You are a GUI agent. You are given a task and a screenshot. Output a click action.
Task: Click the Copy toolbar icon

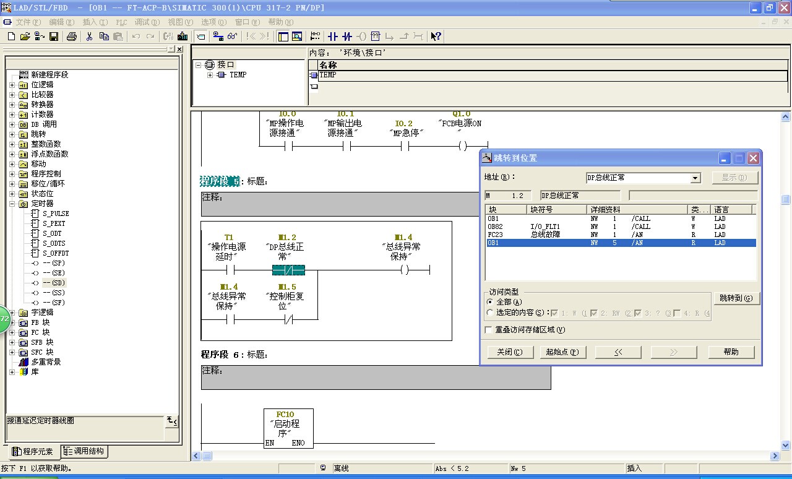click(104, 37)
